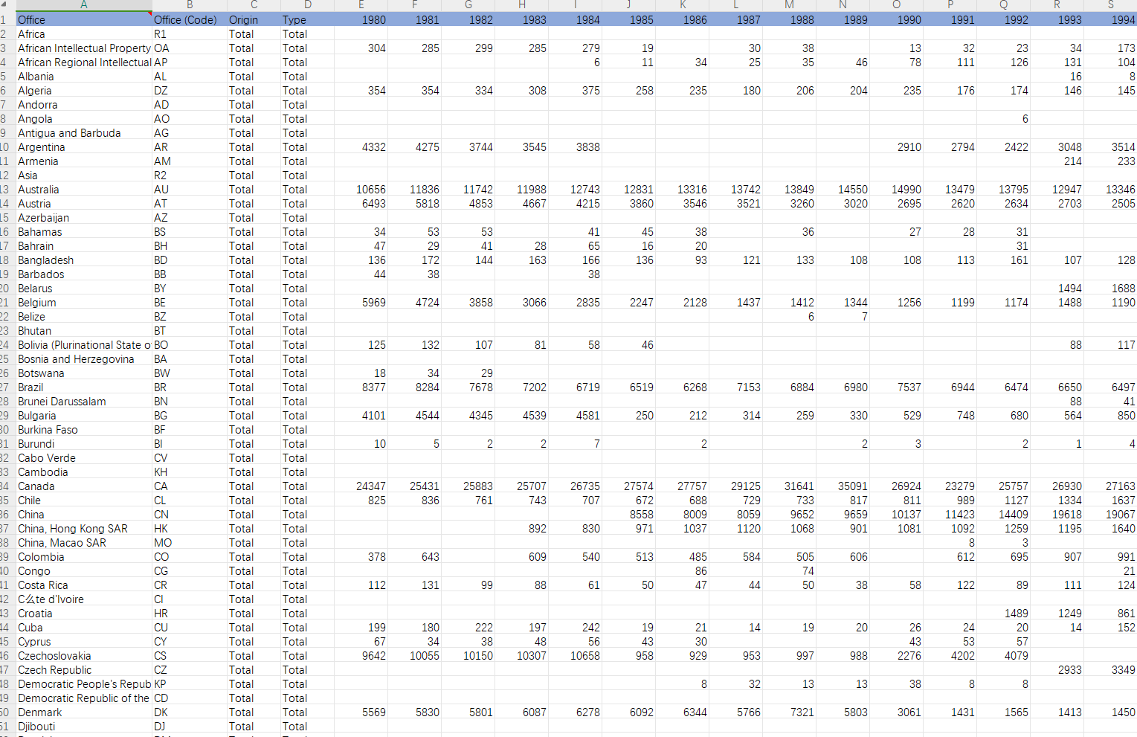1137x737 pixels.
Task: Select the "Africa" office name cell
Action: click(84, 34)
